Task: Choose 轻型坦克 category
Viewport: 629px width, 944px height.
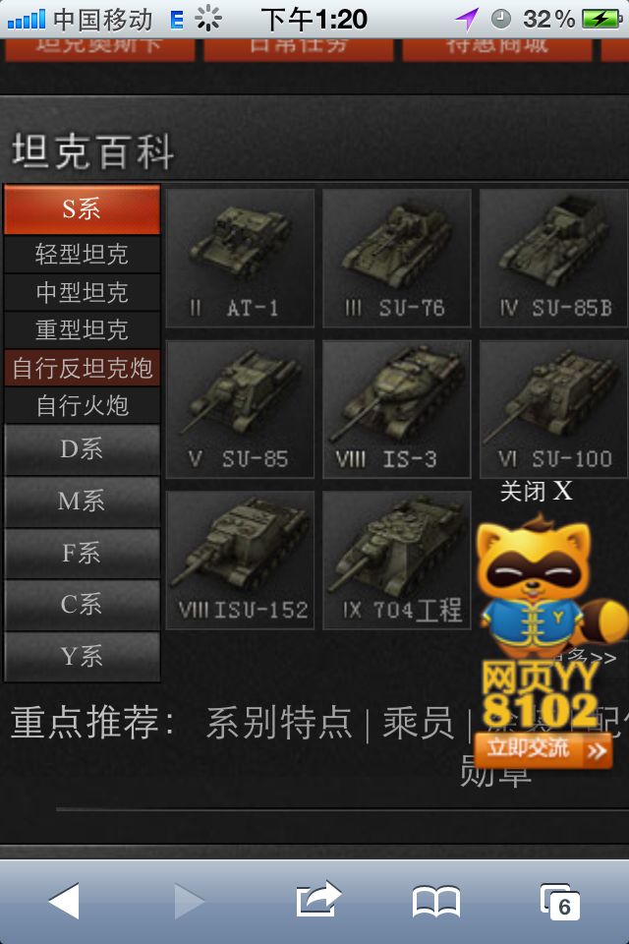Action: pos(82,254)
